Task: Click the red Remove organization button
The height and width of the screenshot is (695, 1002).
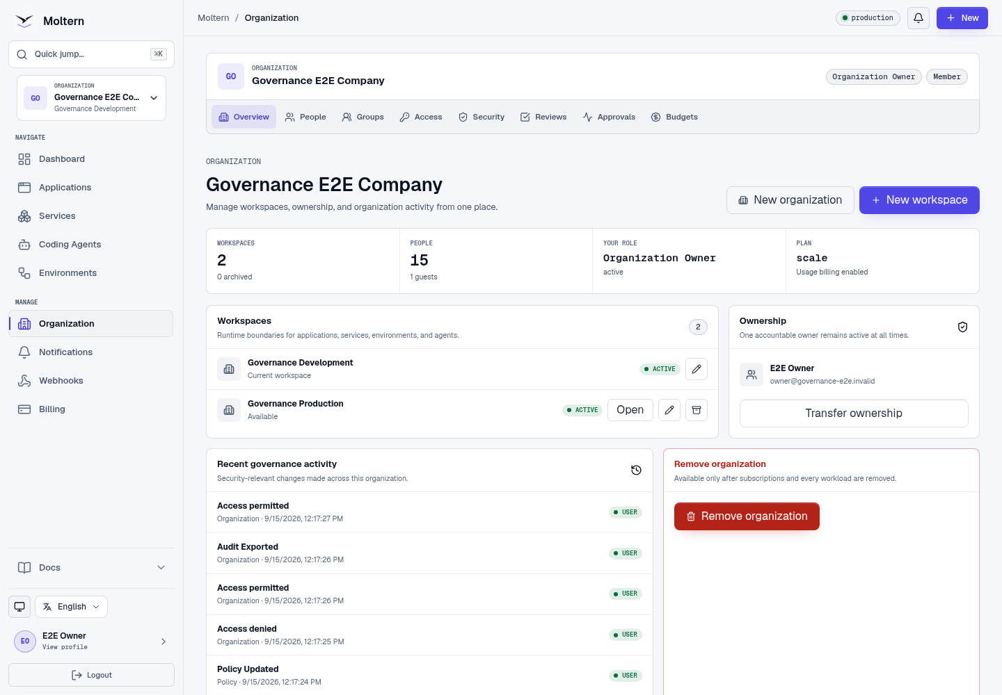Action: click(747, 516)
